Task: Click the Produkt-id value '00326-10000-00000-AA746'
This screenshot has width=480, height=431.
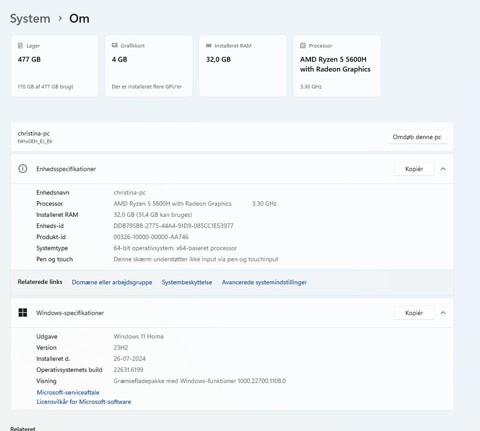Action: point(151,237)
